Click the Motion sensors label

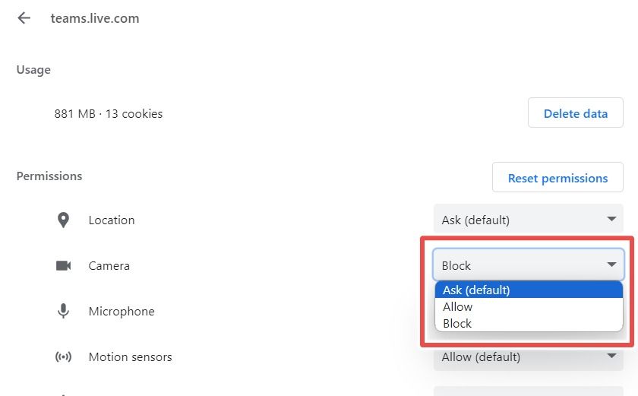point(130,357)
